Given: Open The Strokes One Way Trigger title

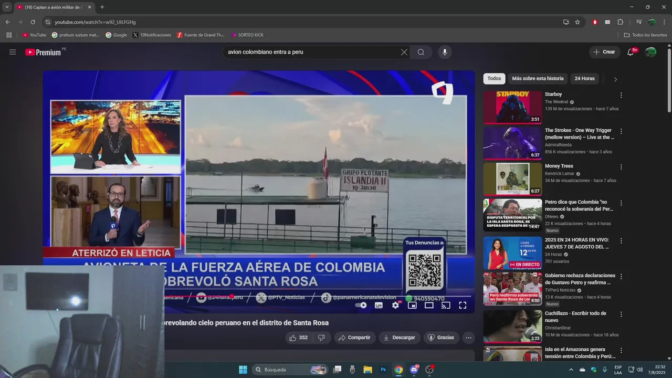Looking at the screenshot, I should 579,134.
